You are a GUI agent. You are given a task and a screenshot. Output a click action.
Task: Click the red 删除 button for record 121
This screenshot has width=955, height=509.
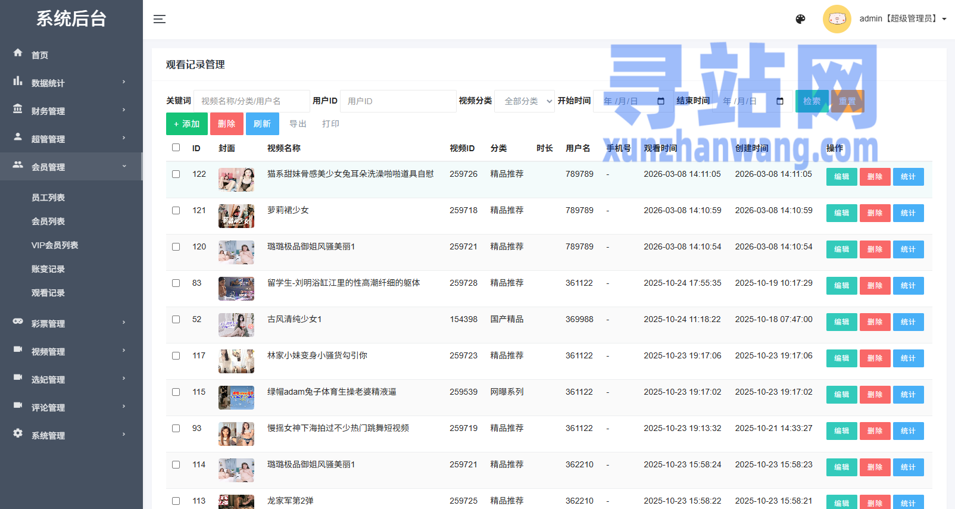pyautogui.click(x=875, y=213)
